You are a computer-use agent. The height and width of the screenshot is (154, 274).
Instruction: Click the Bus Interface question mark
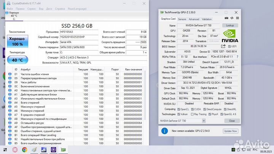tap(237, 57)
